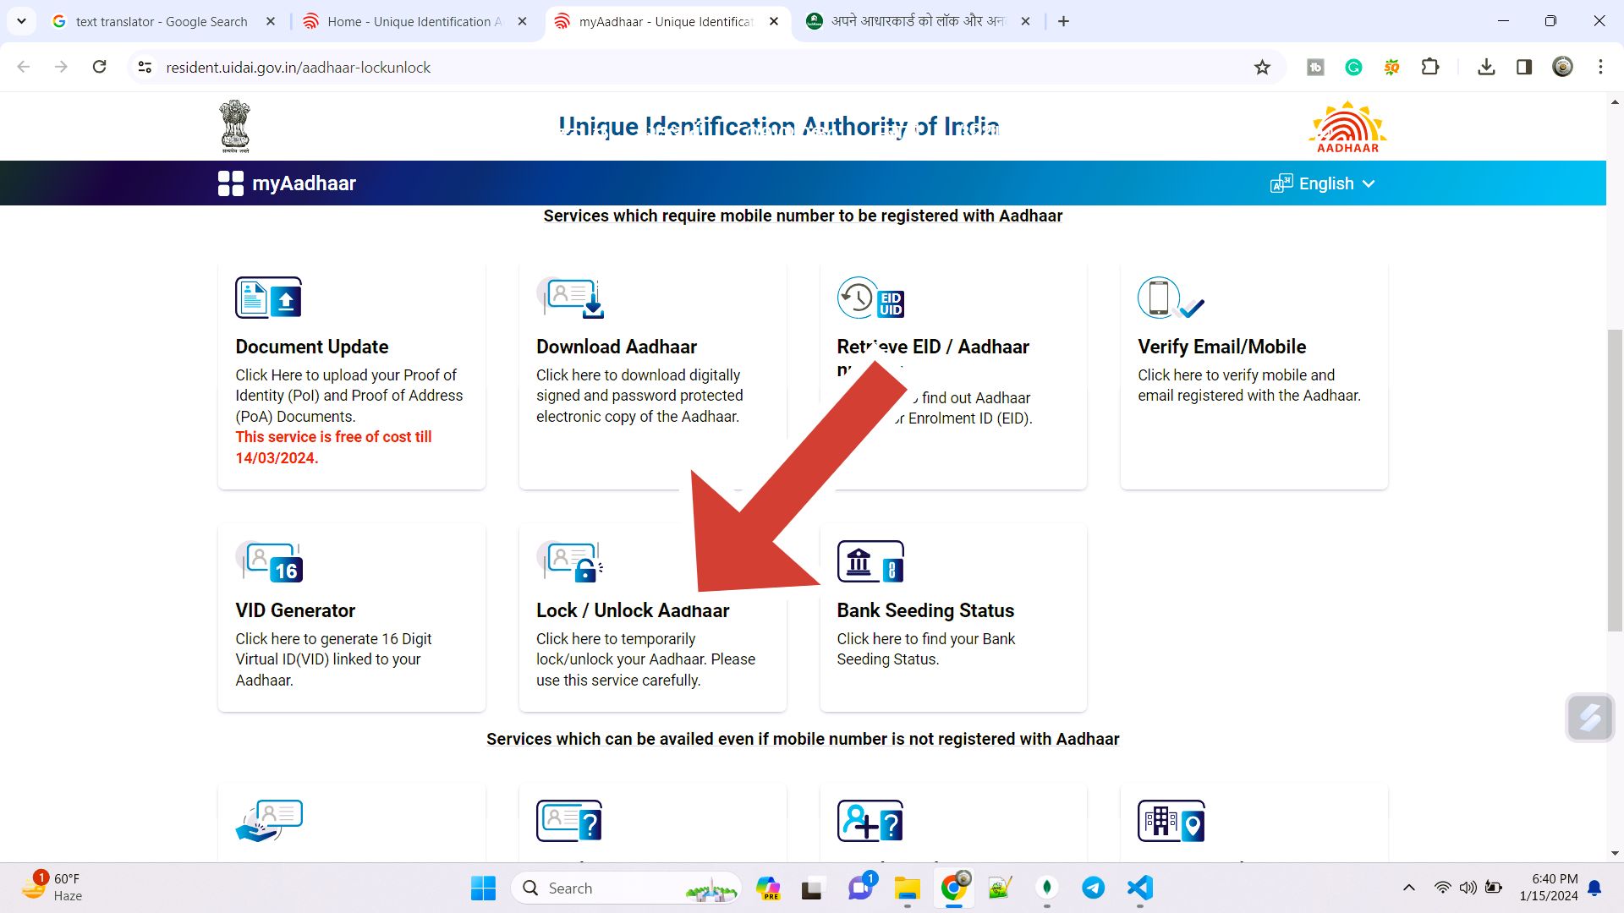Screen dimensions: 1624x913
Task: Click the VID Generator 16 icon
Action: 269,562
